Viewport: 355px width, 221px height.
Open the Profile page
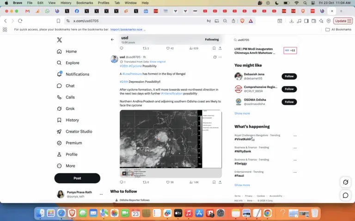[67, 155]
